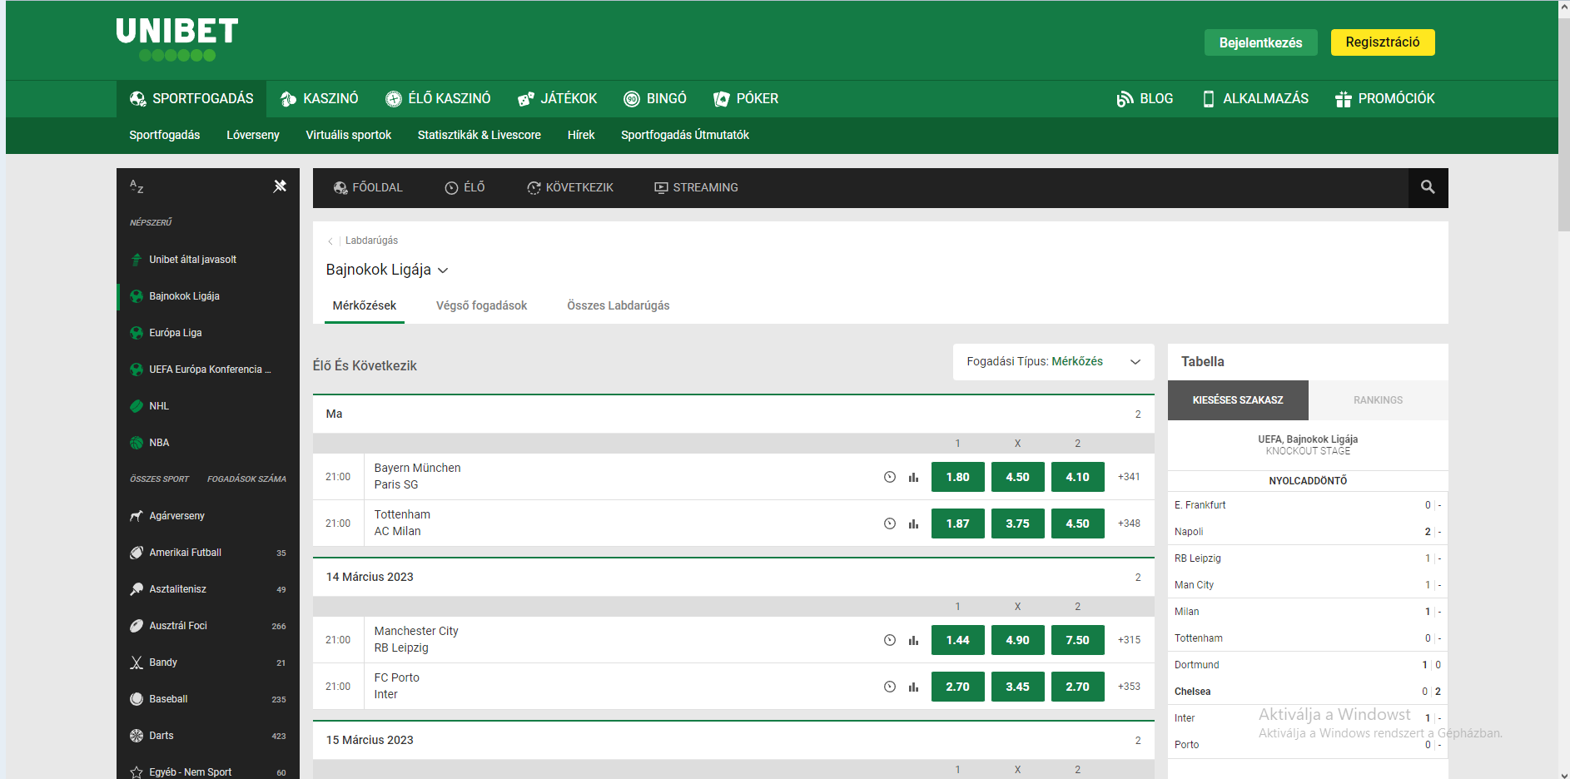Viewport: 1570px width, 779px height.
Task: Expand the Bajnokok Ligája league dropdown
Action: click(x=387, y=270)
